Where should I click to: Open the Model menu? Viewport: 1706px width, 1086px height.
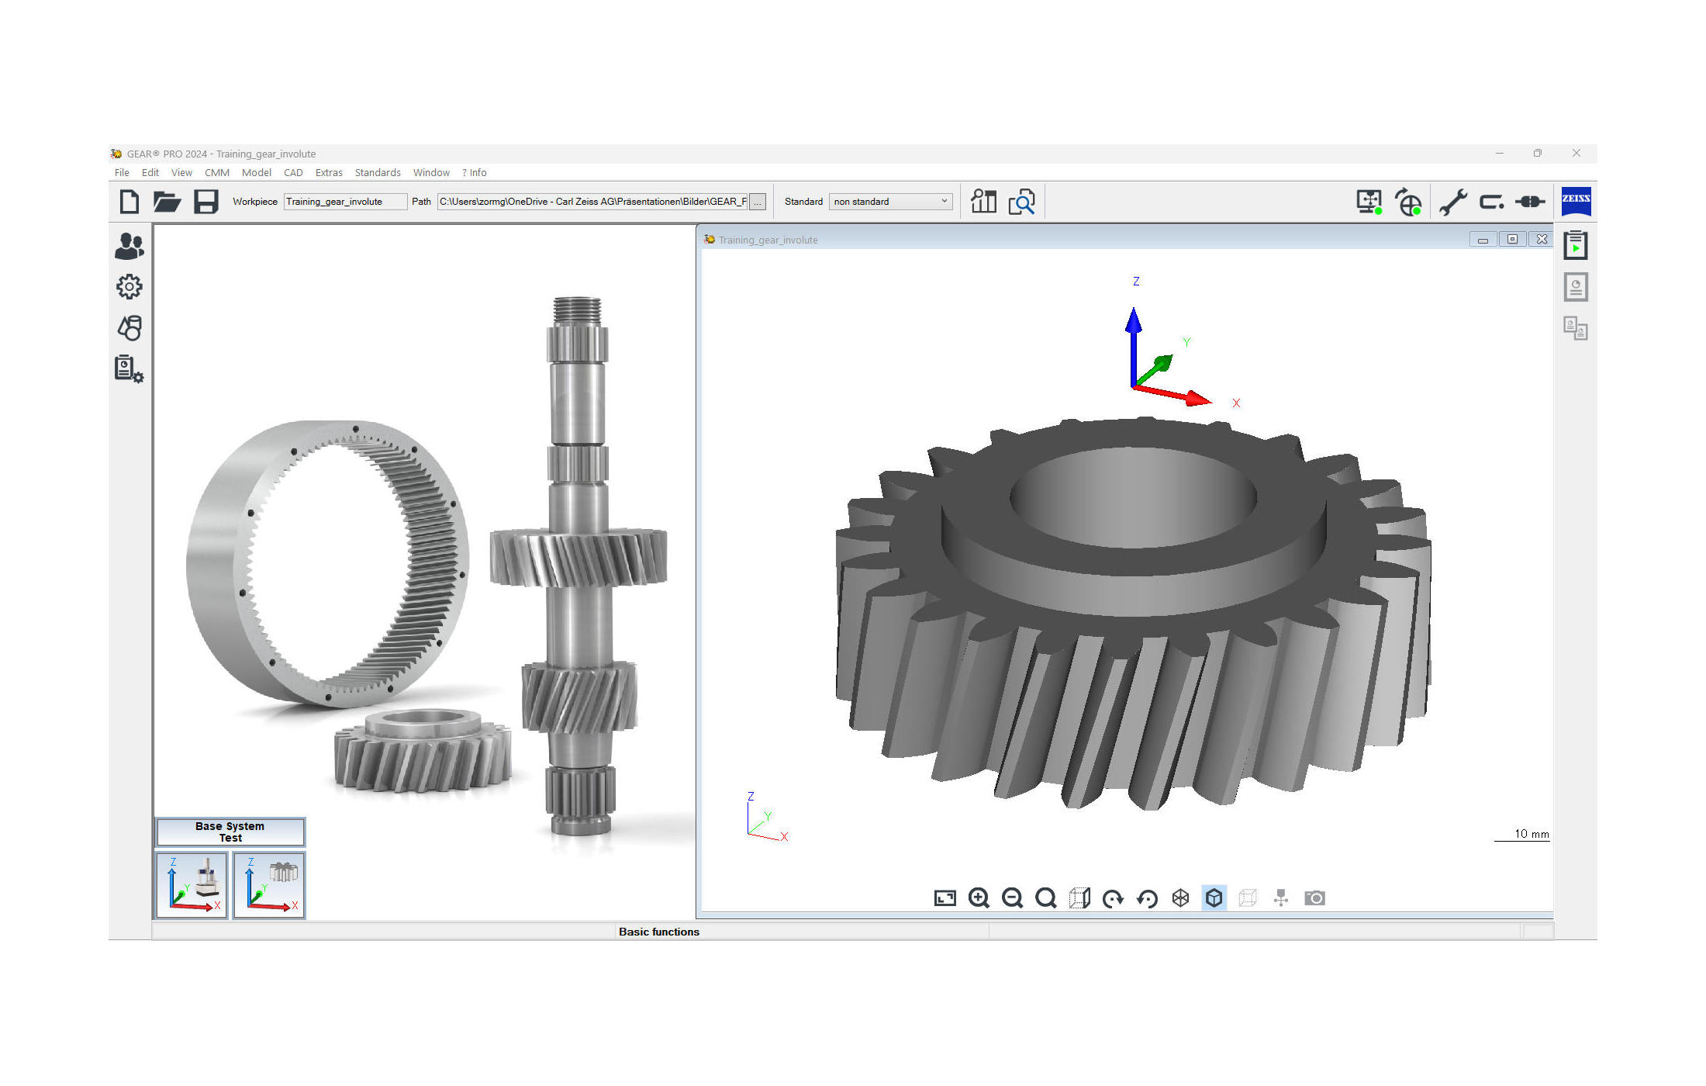pos(256,173)
